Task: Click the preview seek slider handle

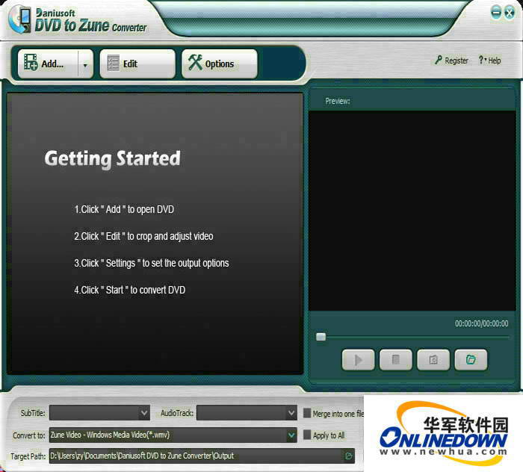Action: pyautogui.click(x=321, y=337)
